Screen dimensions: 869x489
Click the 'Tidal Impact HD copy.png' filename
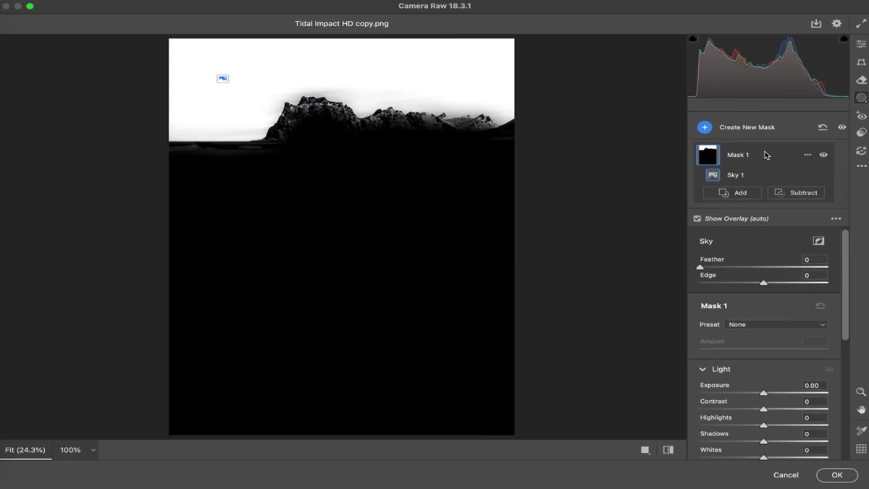[342, 24]
